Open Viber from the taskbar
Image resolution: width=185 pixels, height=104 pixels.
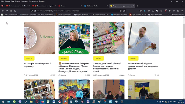click(20, 102)
